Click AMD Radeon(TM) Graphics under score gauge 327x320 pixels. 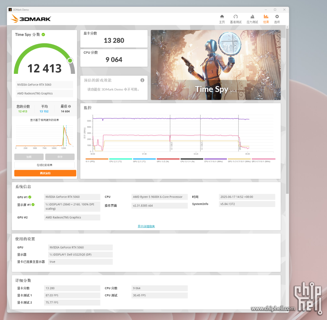click(44, 93)
